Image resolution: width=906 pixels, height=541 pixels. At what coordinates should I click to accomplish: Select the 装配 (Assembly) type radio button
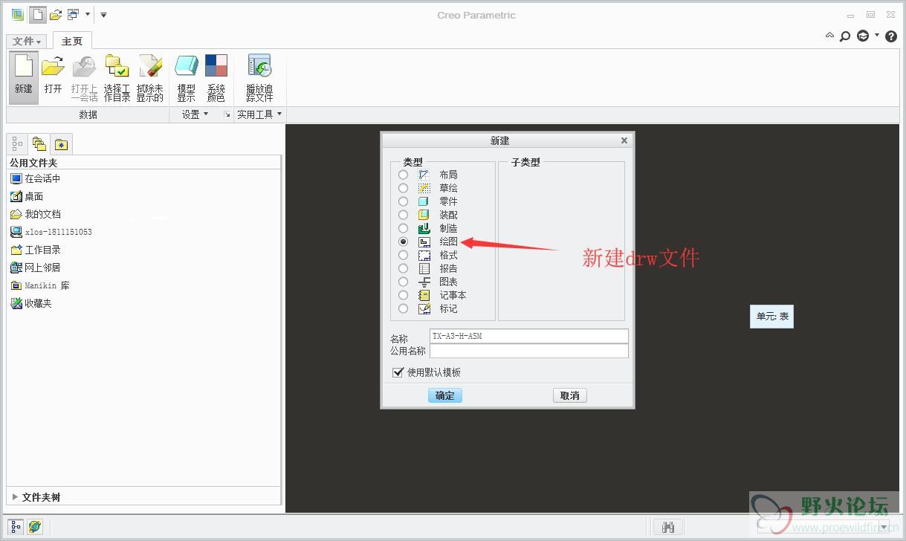(404, 215)
